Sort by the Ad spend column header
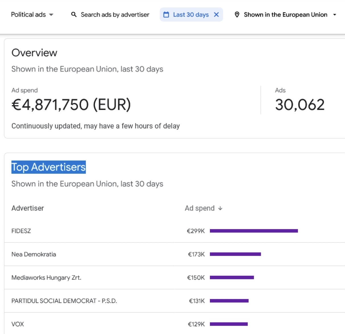The height and width of the screenshot is (334, 345). click(x=199, y=208)
